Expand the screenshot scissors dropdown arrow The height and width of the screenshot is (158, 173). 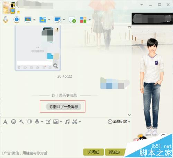pyautogui.click(x=80, y=122)
